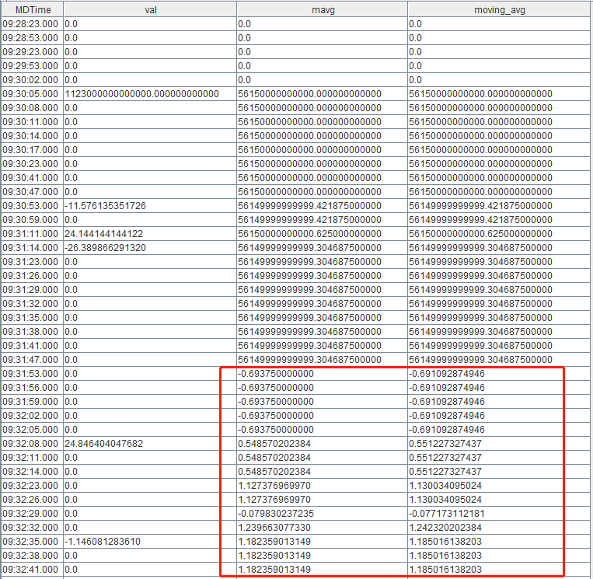Click the val column header
Viewport: 593px width, 579px height.
[150, 9]
